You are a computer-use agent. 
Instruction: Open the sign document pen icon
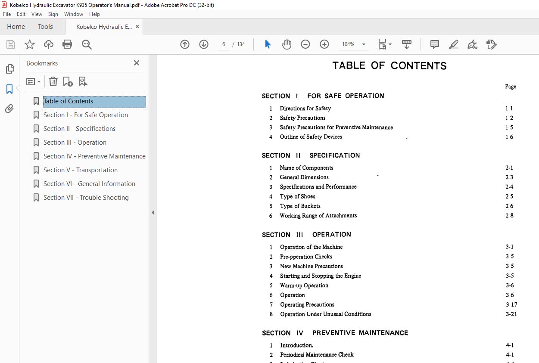pos(472,44)
